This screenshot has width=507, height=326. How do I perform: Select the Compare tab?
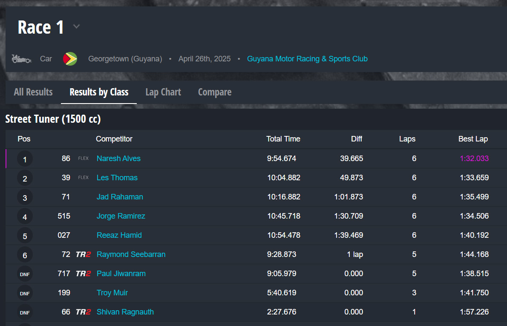pos(215,92)
